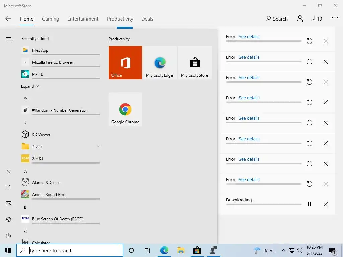Viewport: 343px width, 257px height.
Task: Open Pixlr E app
Action: point(61,75)
